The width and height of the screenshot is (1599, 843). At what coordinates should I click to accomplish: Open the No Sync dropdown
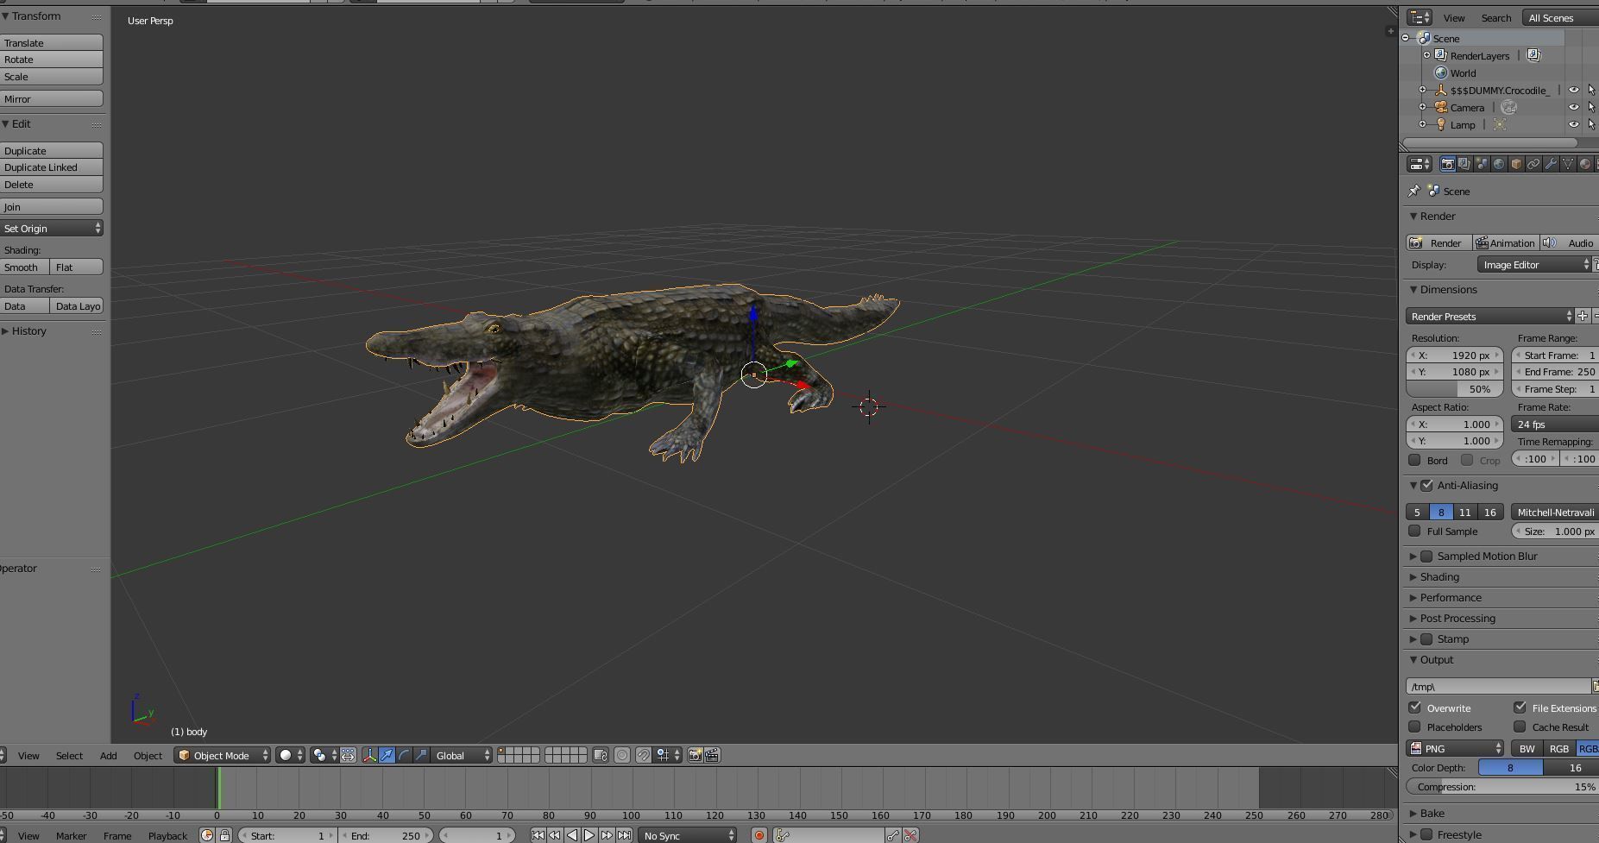point(688,835)
